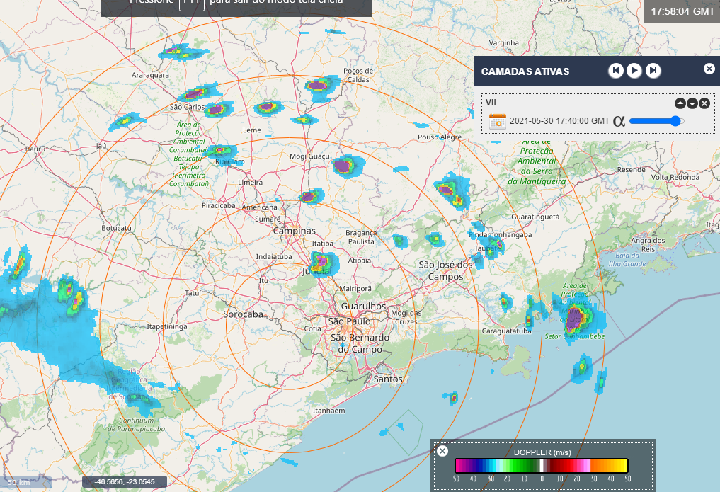Viewport: 720px width, 492px height.
Task: Click the 50 km scale bar
Action: (25, 482)
